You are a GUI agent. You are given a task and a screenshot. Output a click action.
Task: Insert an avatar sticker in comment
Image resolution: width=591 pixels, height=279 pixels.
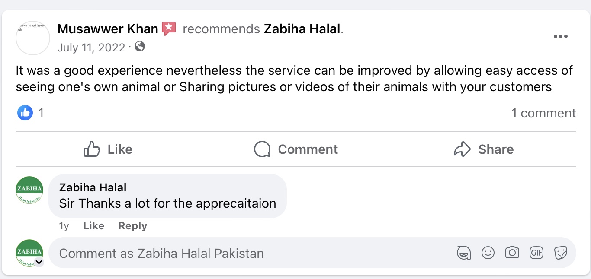pos(464,253)
